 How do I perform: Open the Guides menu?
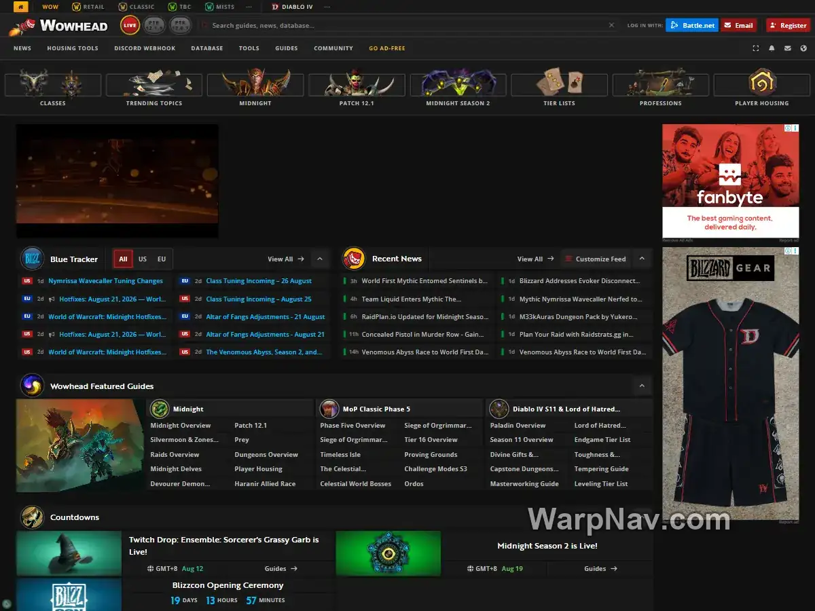287,48
